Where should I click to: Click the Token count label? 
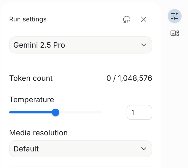click(x=31, y=78)
